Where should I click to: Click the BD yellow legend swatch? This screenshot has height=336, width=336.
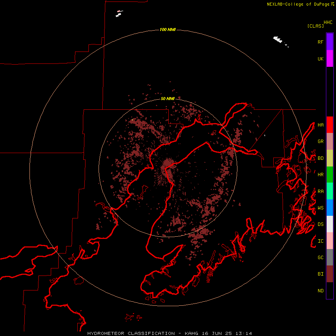tap(330, 158)
